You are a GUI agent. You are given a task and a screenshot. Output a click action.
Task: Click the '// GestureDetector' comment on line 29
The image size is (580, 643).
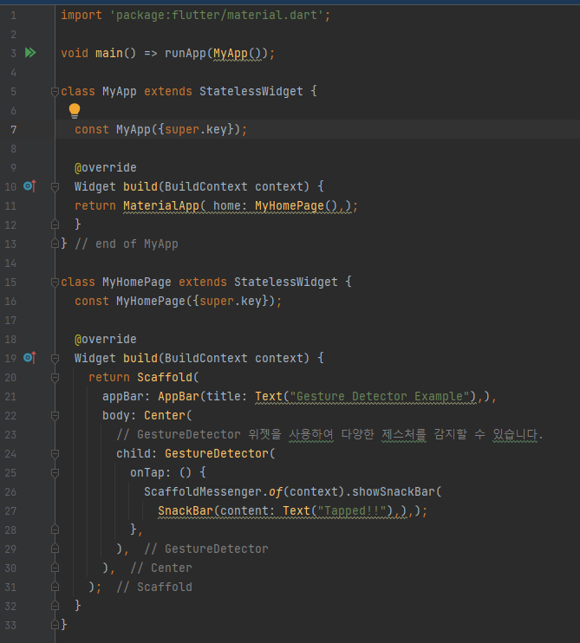206,549
